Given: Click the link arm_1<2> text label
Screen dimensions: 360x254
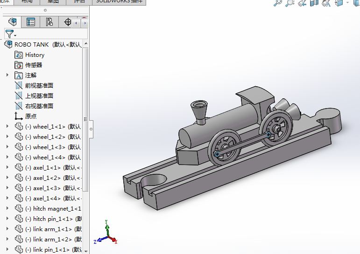Looking at the screenshot, I should [x=52, y=240].
